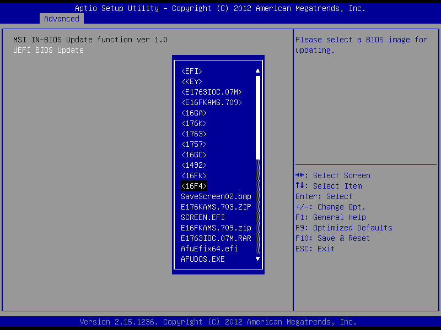Open the <EFI> folder
Viewport: 441px width, 330px height.
[x=192, y=71]
